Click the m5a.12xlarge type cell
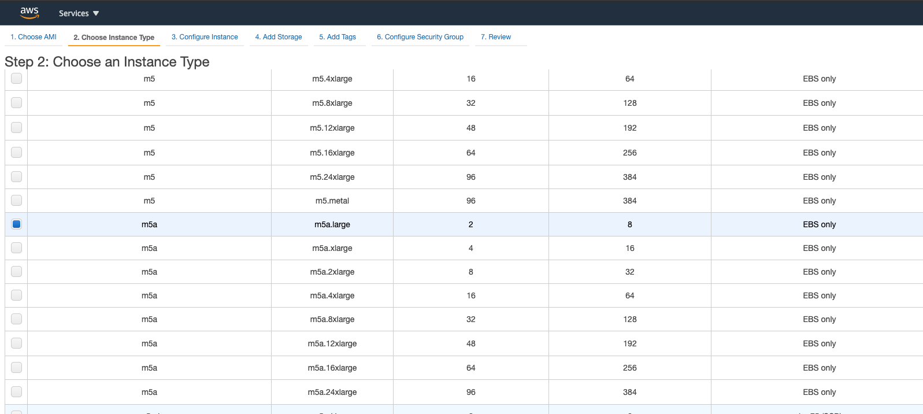Image resolution: width=923 pixels, height=414 pixels. coord(332,343)
